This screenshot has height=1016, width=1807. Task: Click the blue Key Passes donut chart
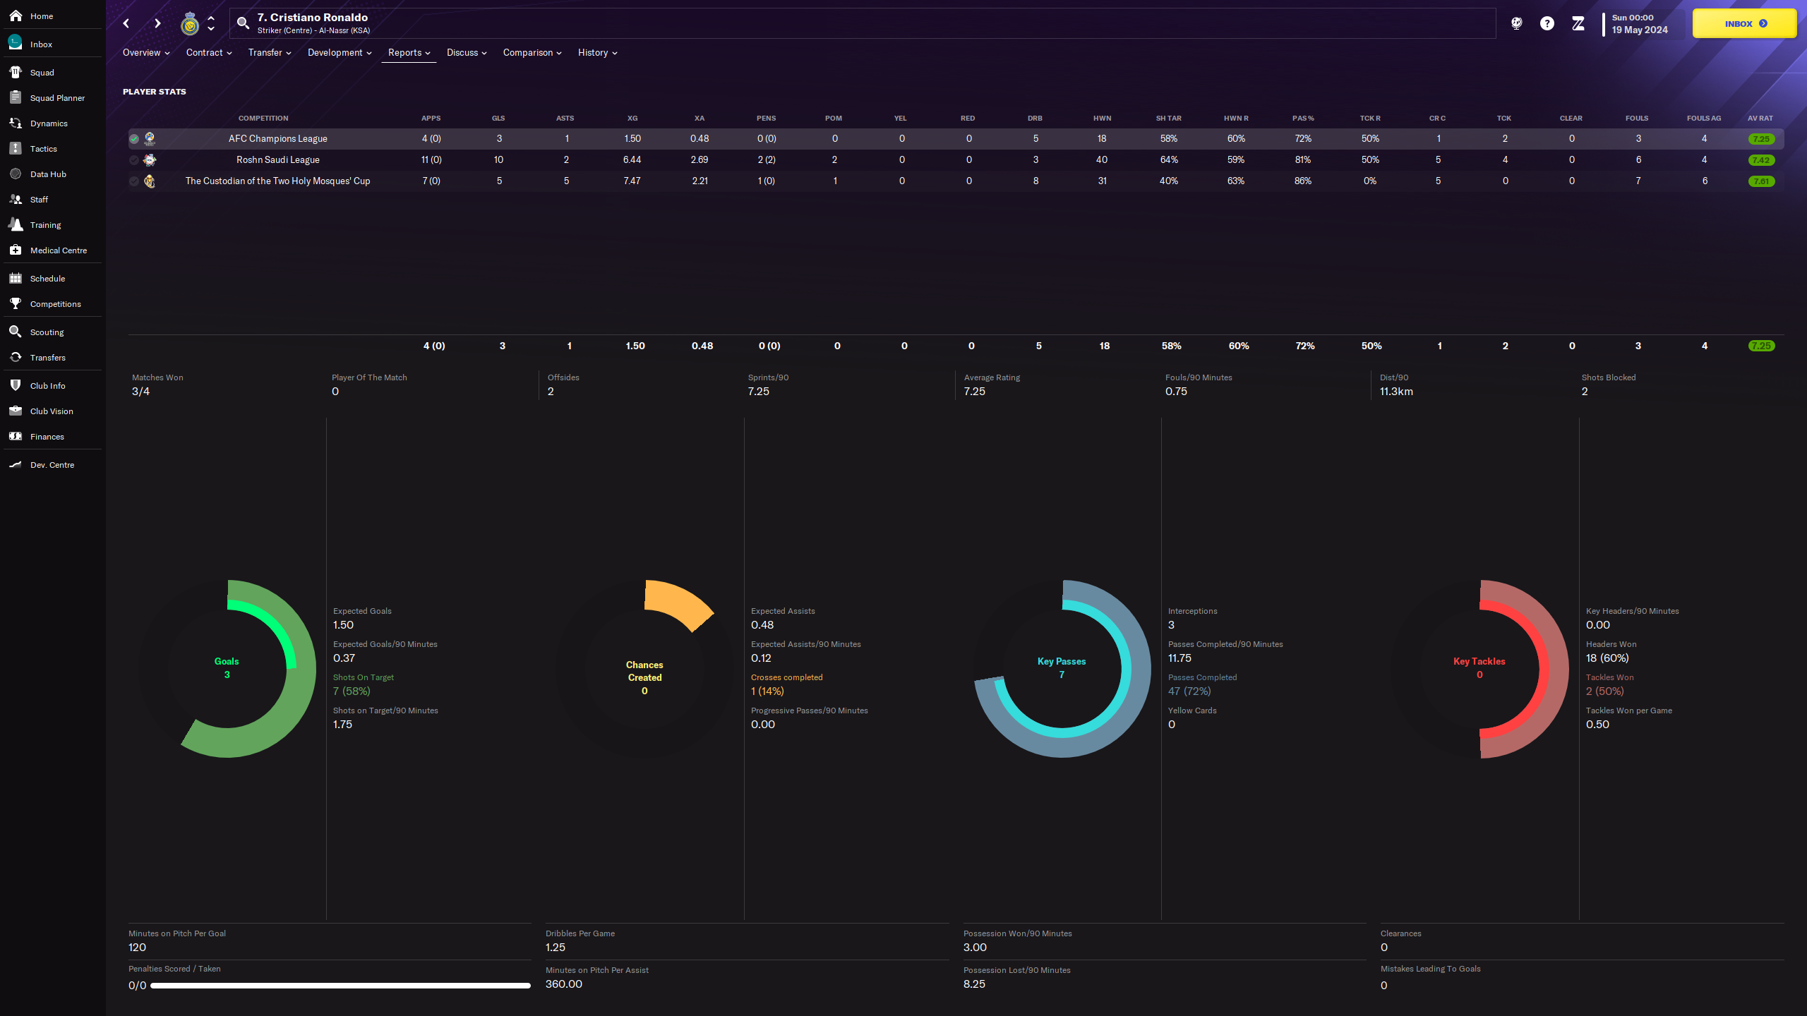click(x=1062, y=668)
